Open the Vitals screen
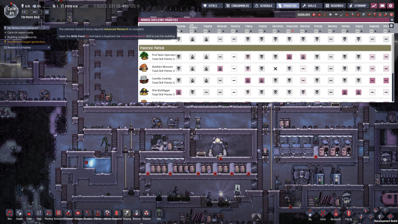Image resolution: width=398 pixels, height=224 pixels. point(212,6)
